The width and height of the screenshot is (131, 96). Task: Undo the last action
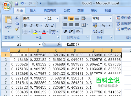[x=22, y=4]
